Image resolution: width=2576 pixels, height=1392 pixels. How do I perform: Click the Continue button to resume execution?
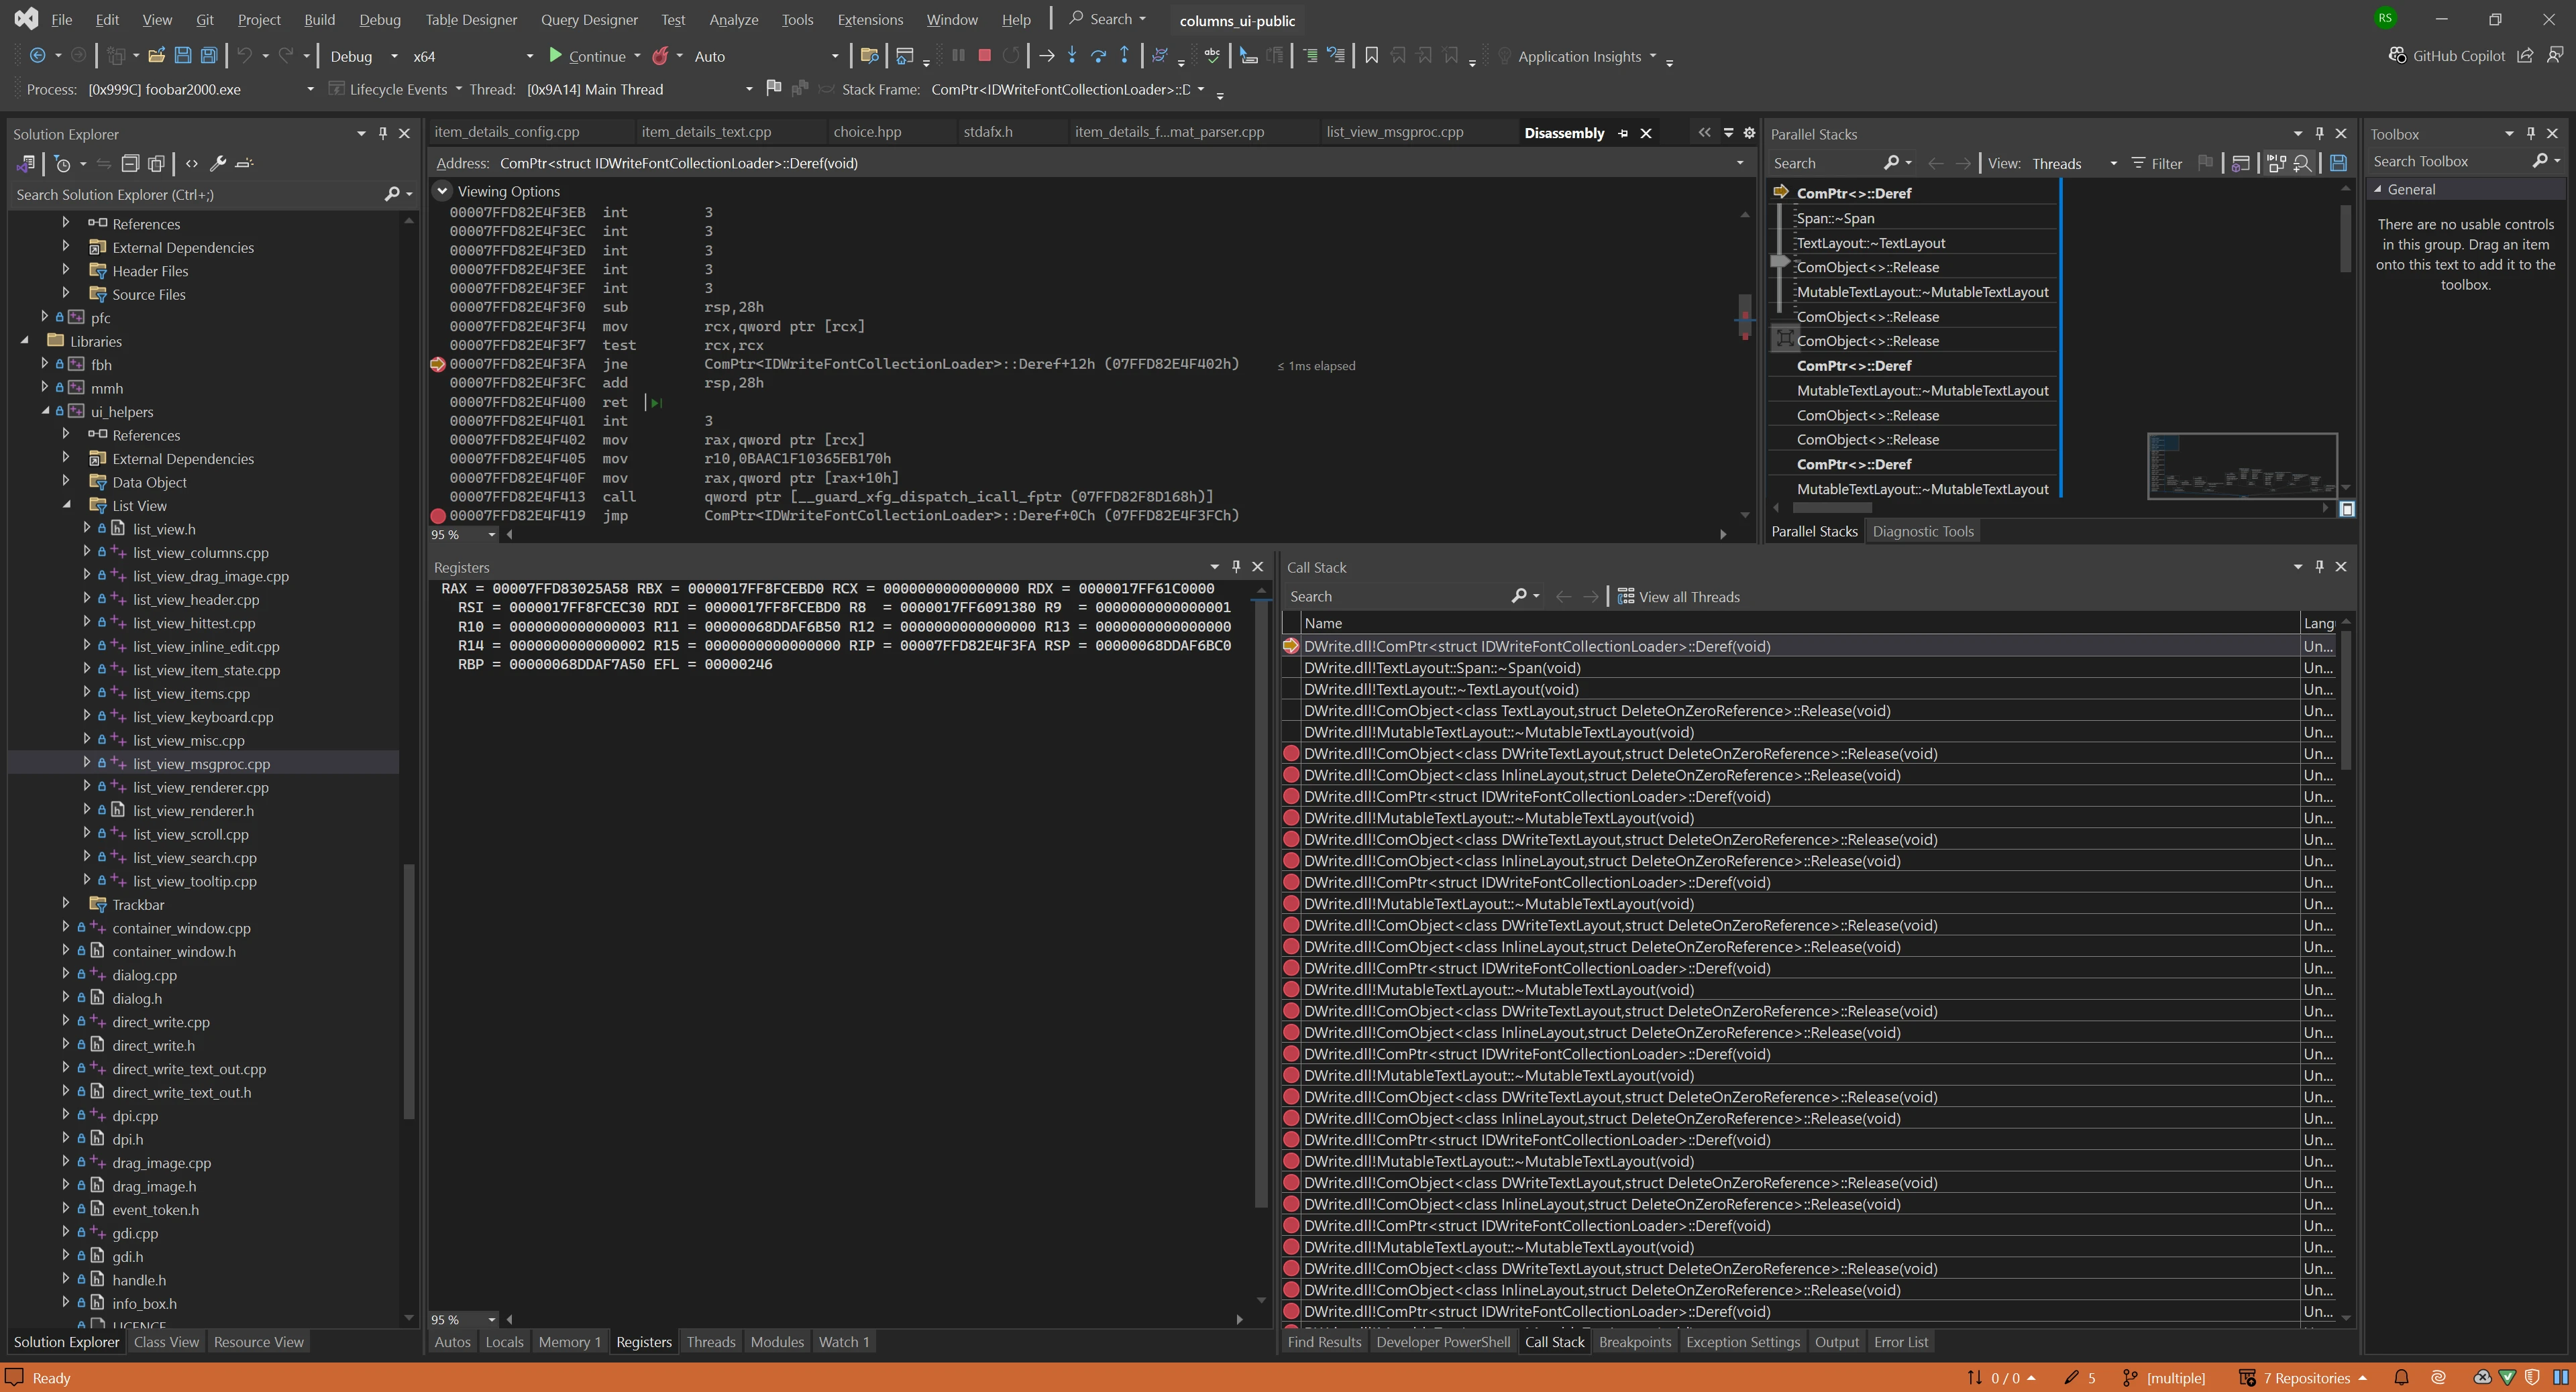(x=594, y=56)
